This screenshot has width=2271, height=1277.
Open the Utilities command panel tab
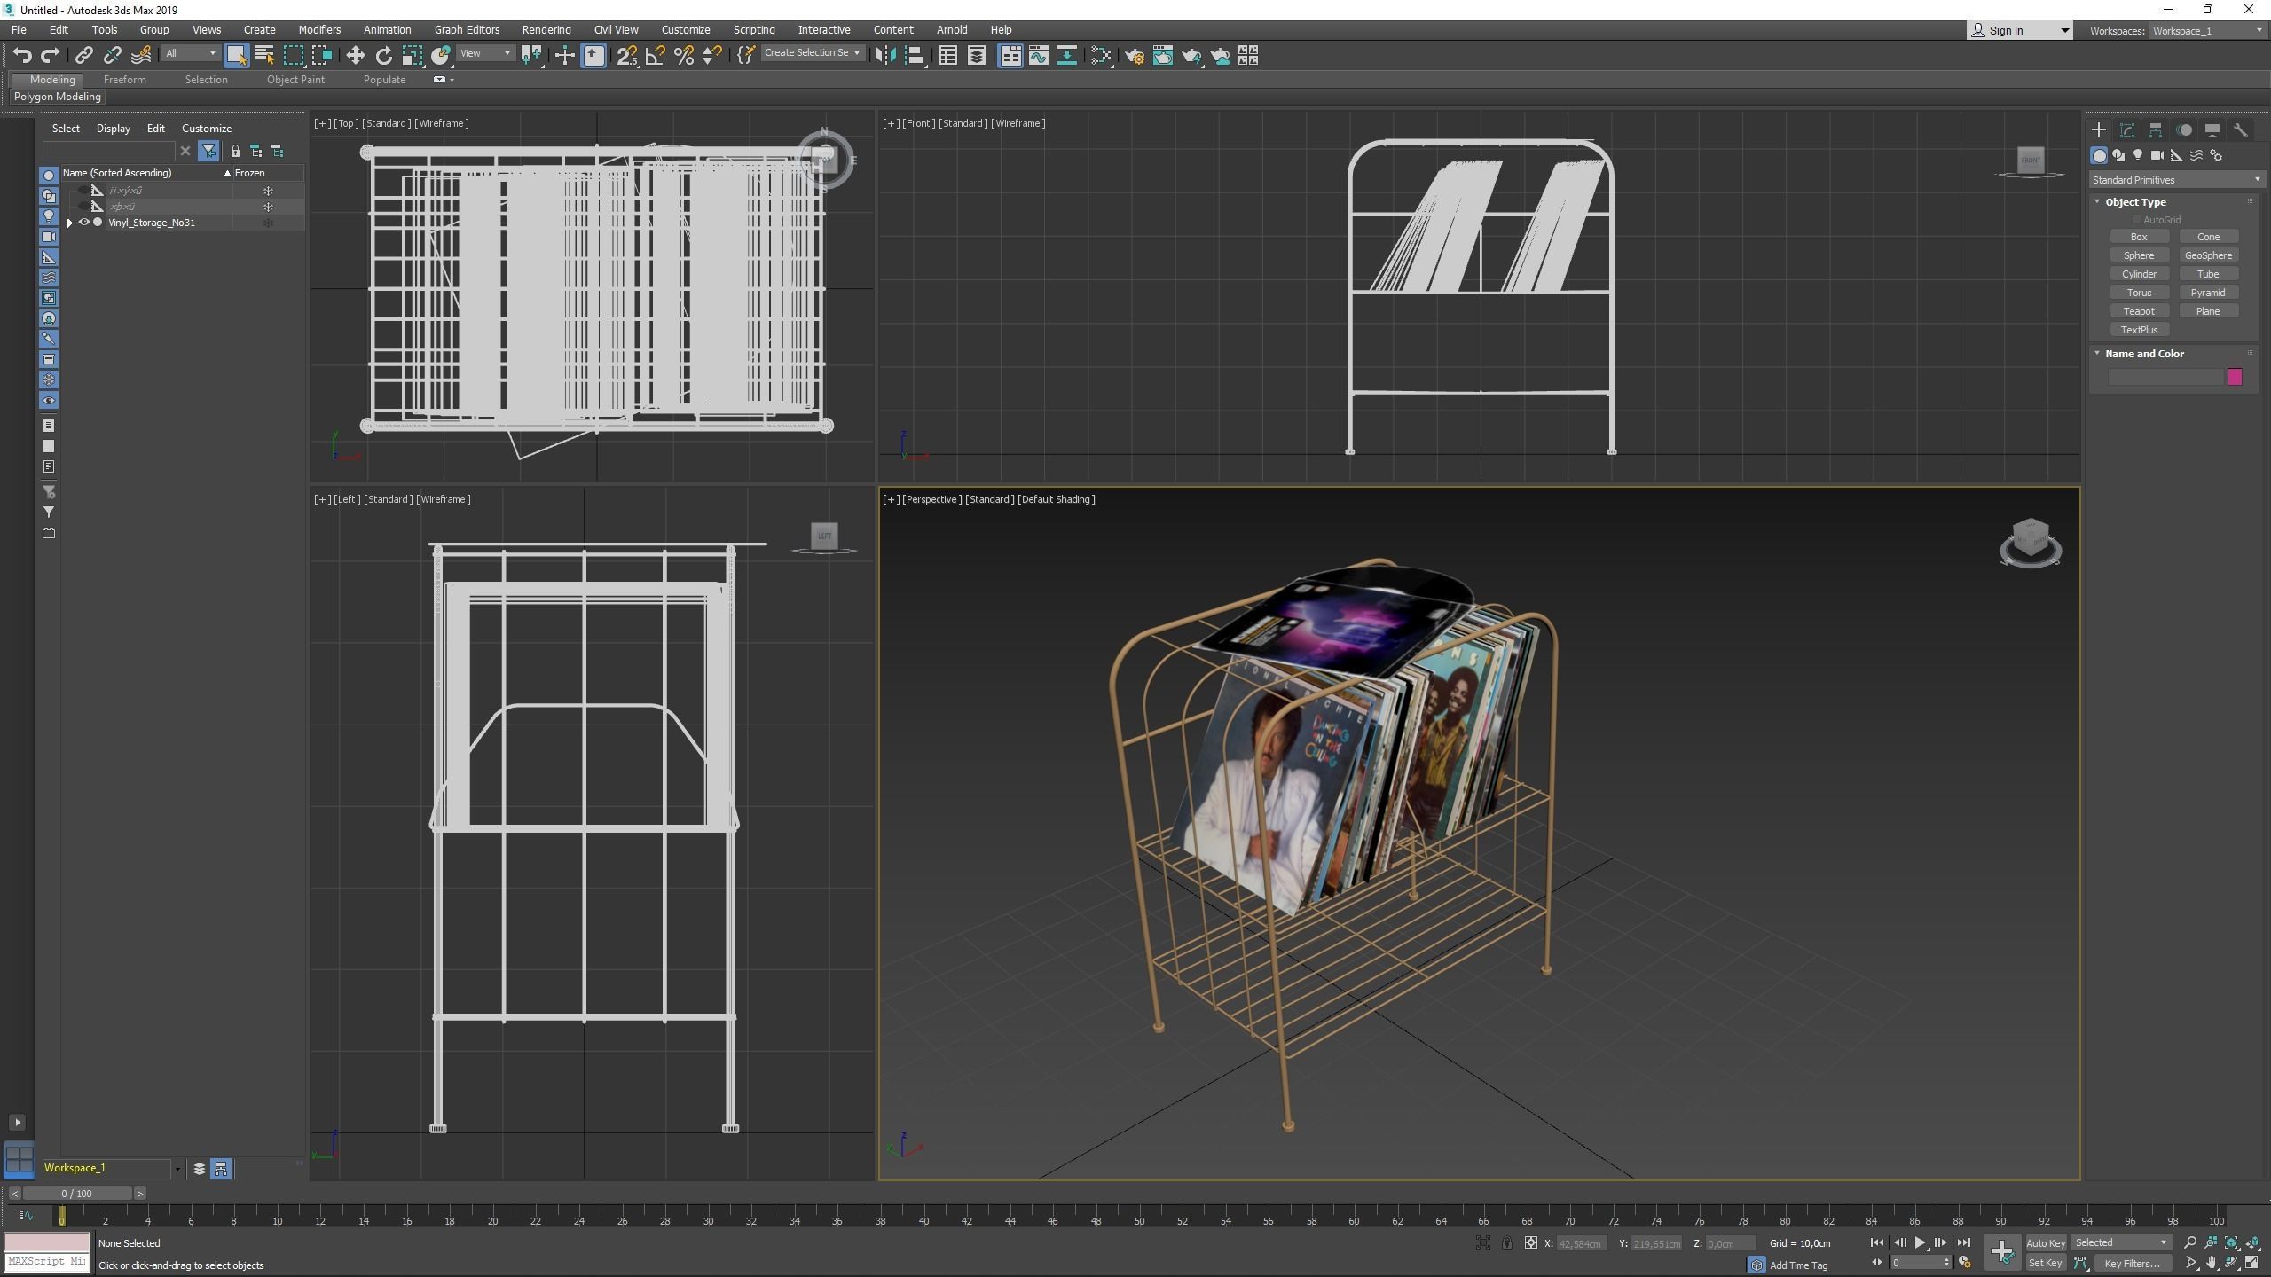pyautogui.click(x=2241, y=130)
